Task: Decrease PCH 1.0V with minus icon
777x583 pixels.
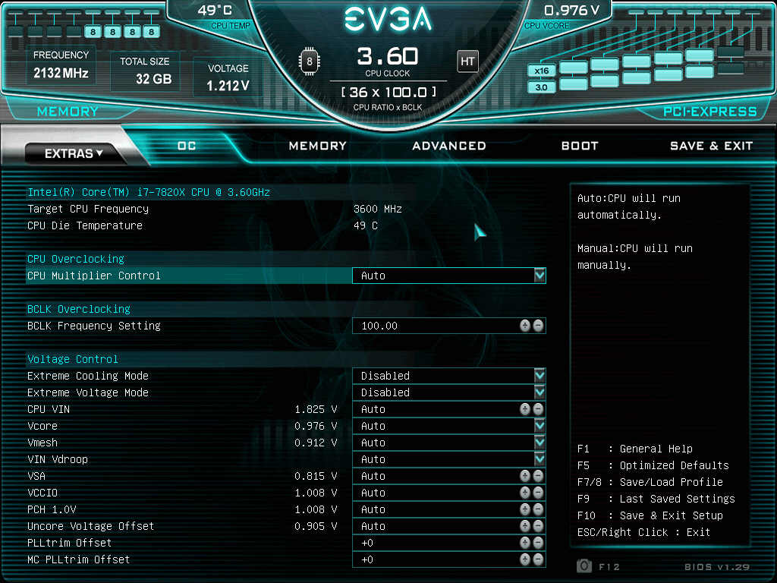Action: (x=538, y=509)
